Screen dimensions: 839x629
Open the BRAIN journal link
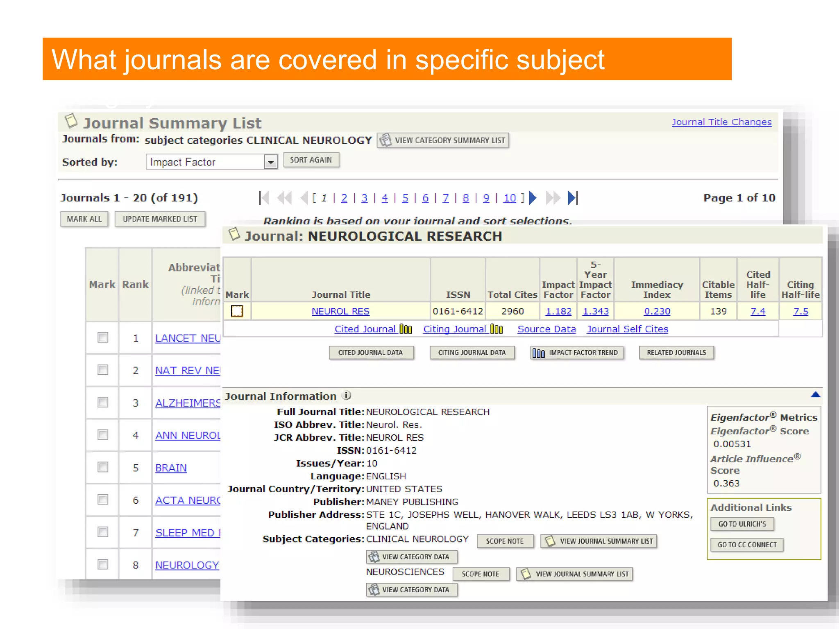171,468
